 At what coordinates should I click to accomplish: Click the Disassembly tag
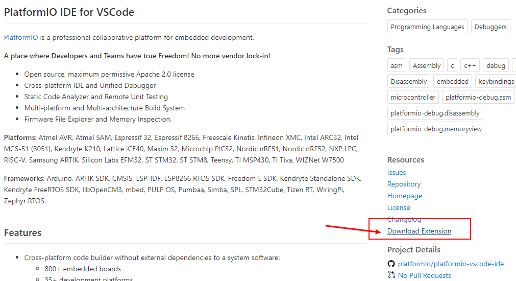pyautogui.click(x=409, y=81)
